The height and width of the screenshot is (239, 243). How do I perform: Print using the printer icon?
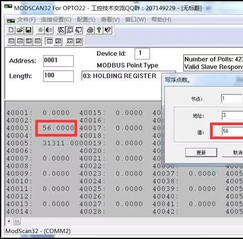click(90, 30)
